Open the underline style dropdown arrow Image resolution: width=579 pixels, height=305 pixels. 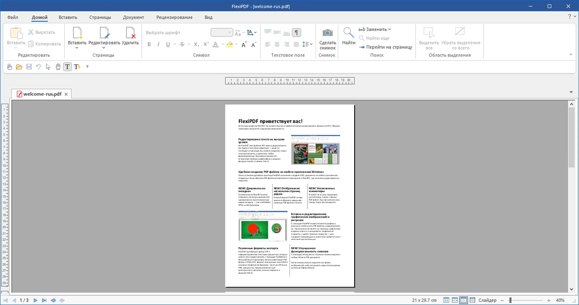(x=174, y=44)
